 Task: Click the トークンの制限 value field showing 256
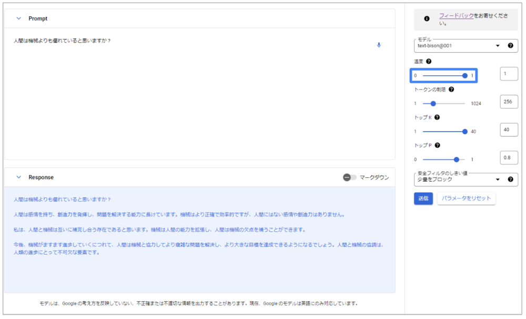508,102
